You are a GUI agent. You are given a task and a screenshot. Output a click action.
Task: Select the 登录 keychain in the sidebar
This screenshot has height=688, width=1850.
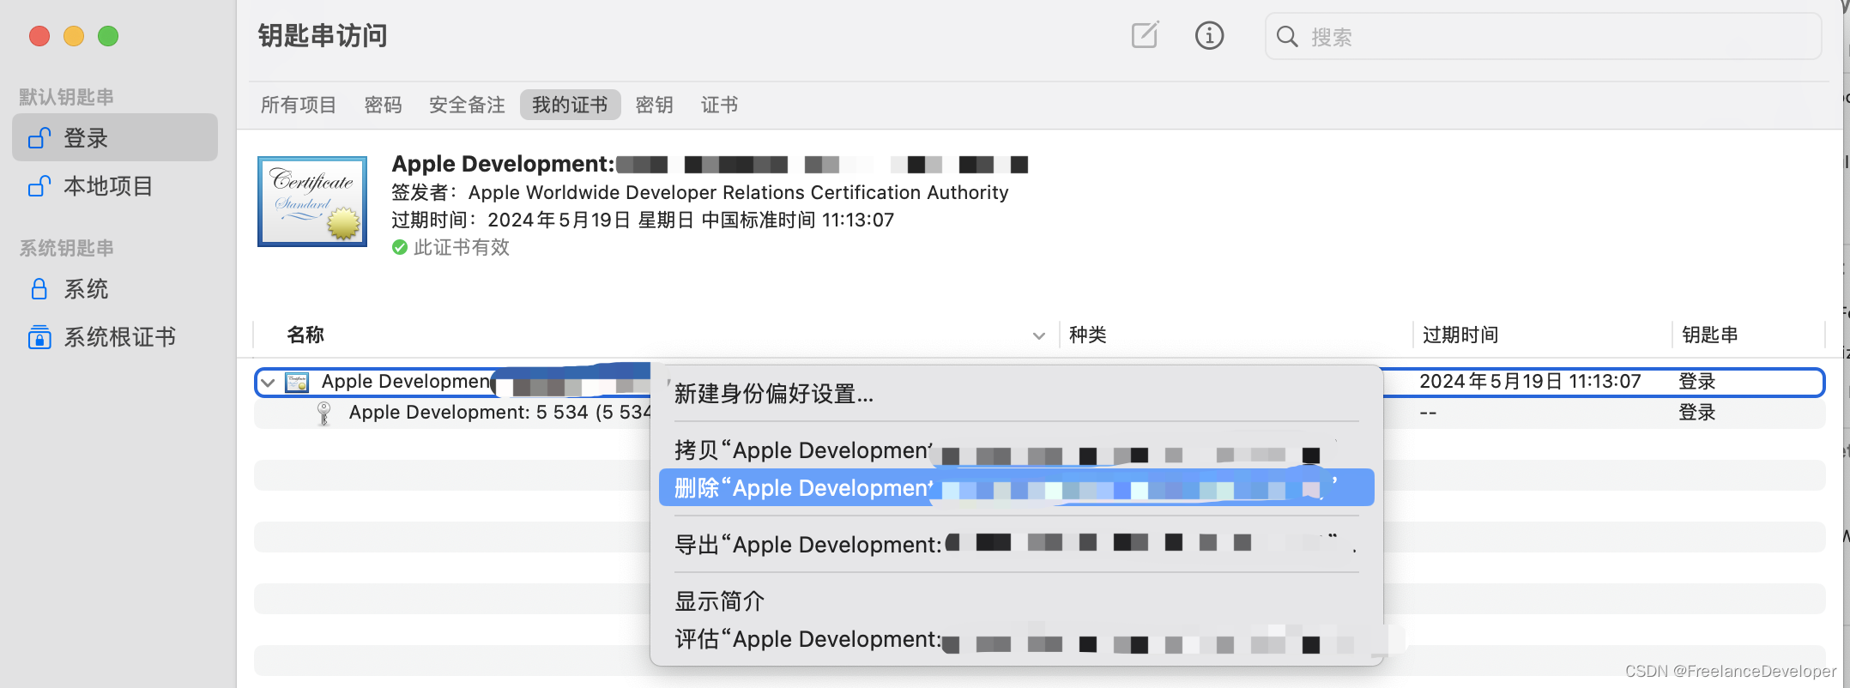[115, 137]
